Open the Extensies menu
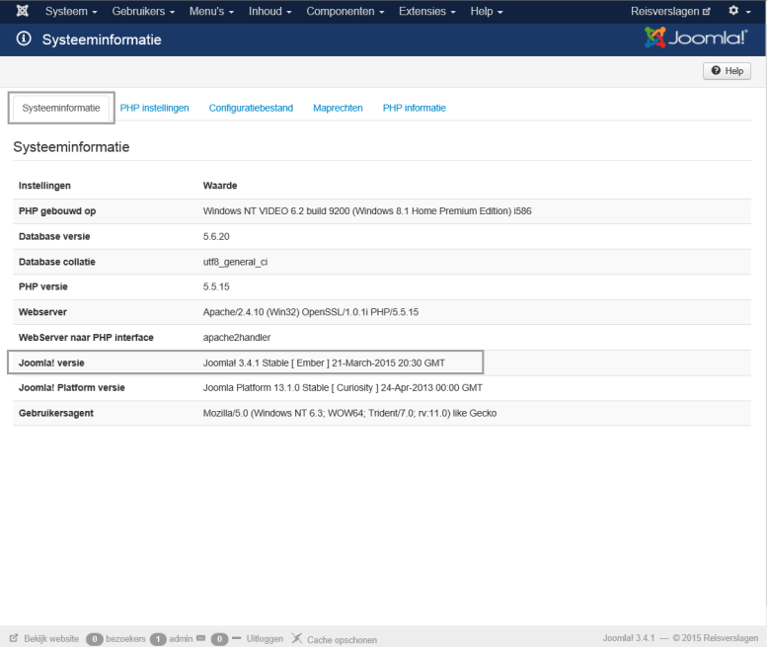The image size is (767, 647). click(426, 12)
